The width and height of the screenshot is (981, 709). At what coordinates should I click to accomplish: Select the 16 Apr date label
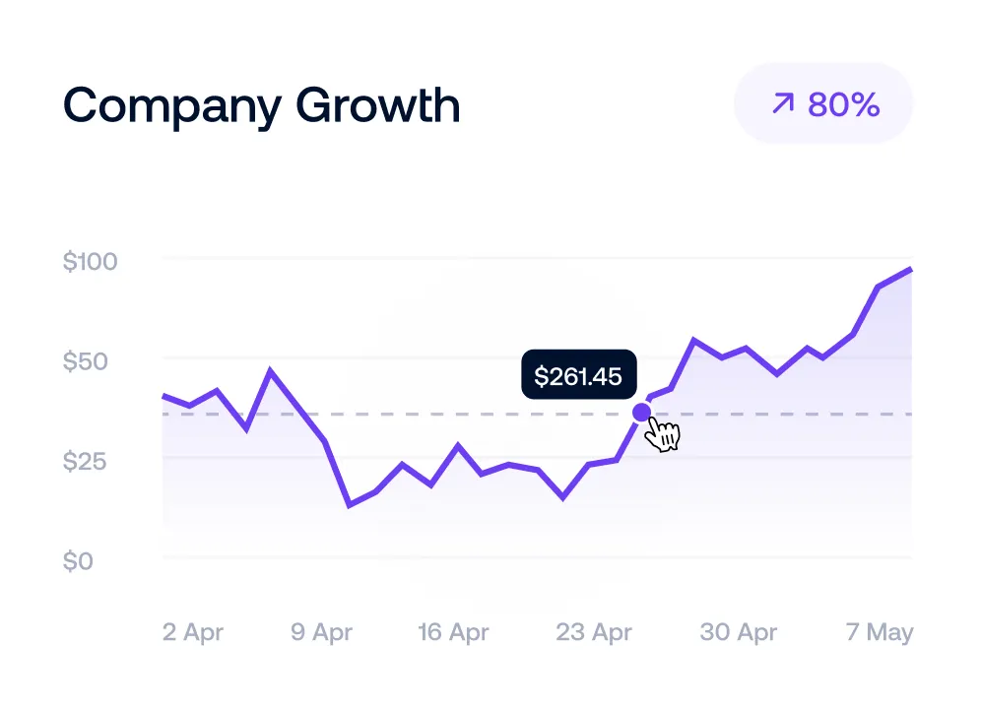(x=454, y=632)
